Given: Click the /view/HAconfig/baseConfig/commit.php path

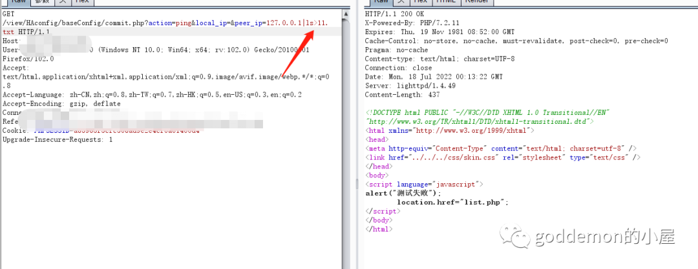Looking at the screenshot, I should pyautogui.click(x=73, y=23).
